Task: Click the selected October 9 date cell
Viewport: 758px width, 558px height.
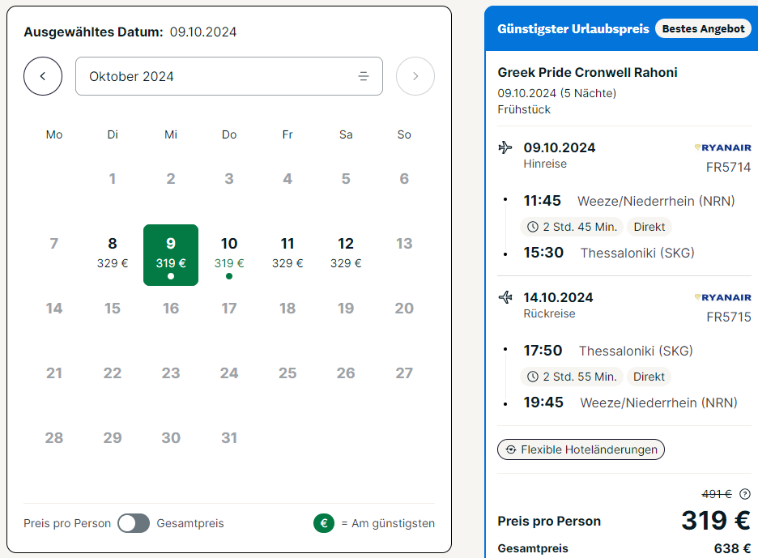Action: [171, 255]
